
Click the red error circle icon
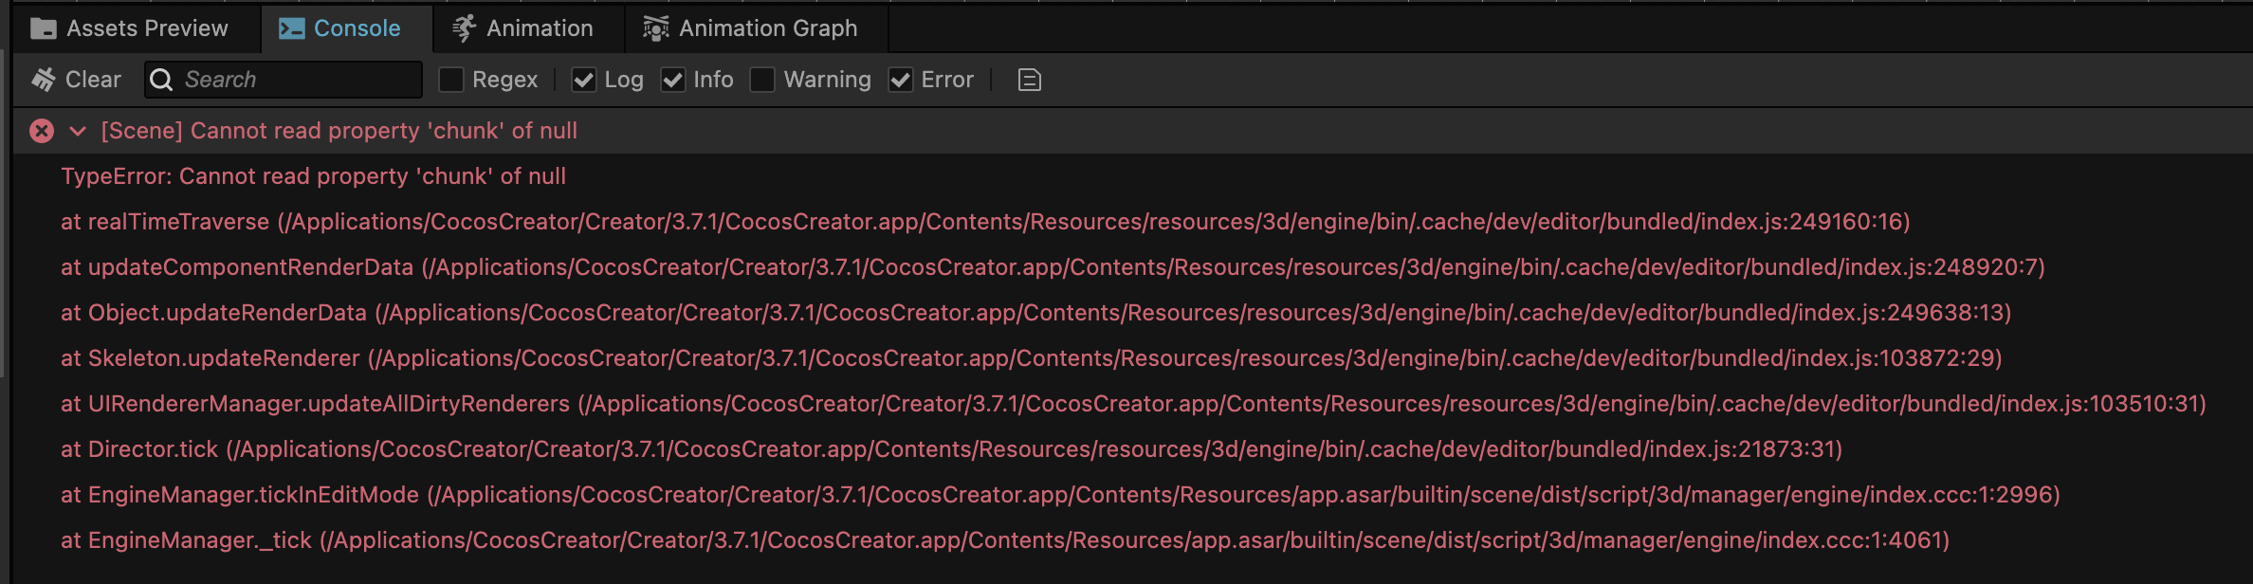42,131
